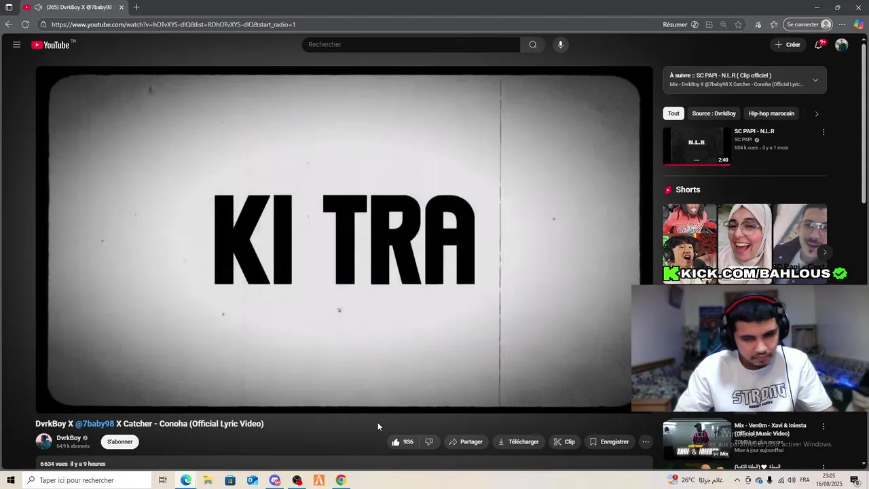Open Google Chrome from the taskbar
The image size is (869, 489).
[341, 480]
